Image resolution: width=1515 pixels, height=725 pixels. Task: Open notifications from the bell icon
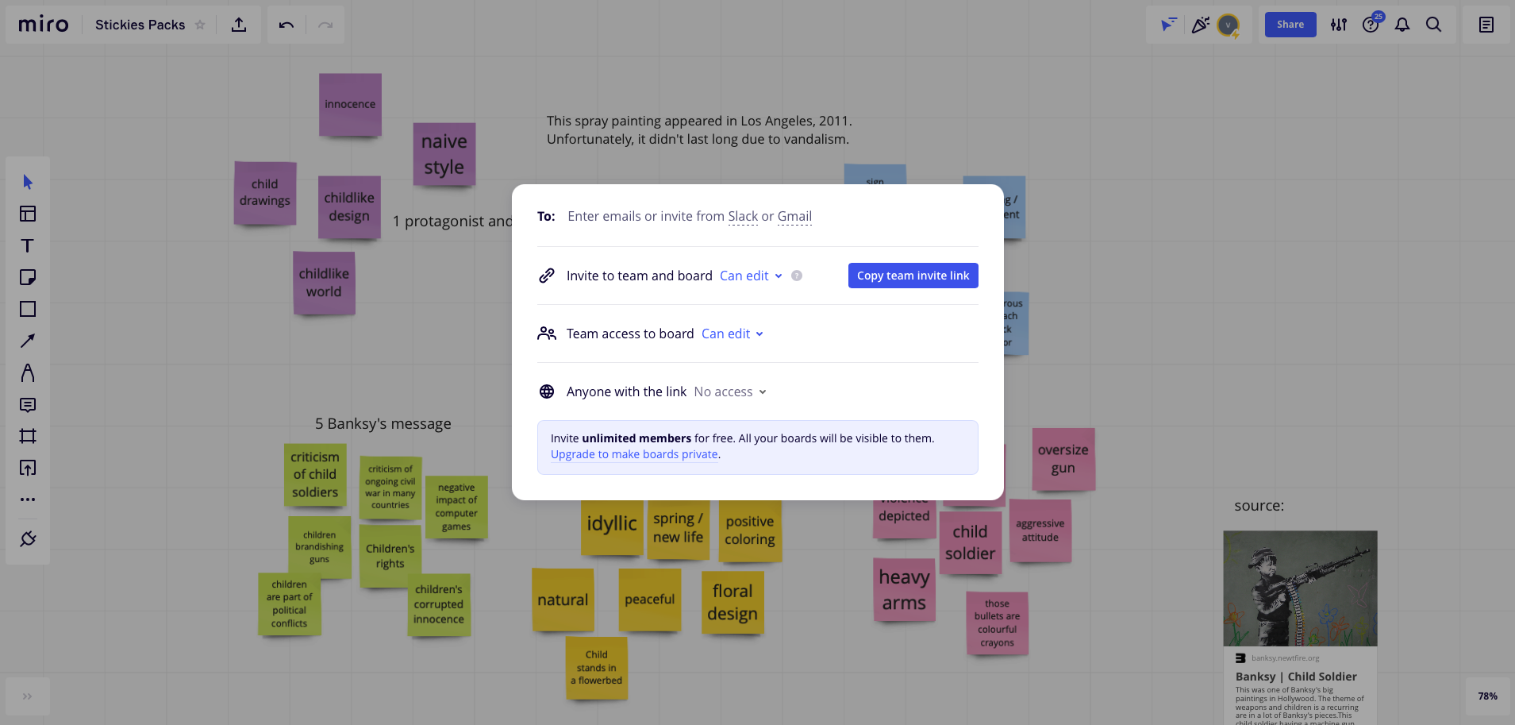click(1401, 25)
